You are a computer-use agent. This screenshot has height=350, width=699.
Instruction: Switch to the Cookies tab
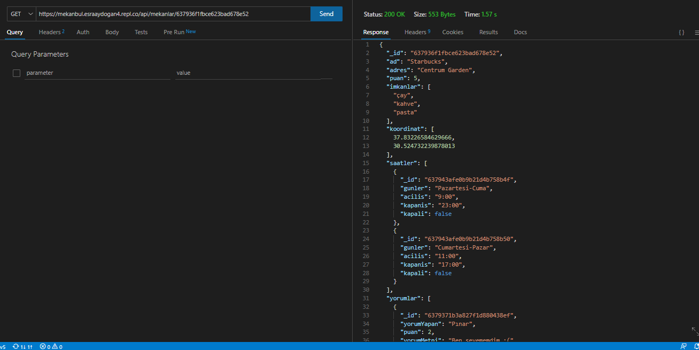[453, 32]
